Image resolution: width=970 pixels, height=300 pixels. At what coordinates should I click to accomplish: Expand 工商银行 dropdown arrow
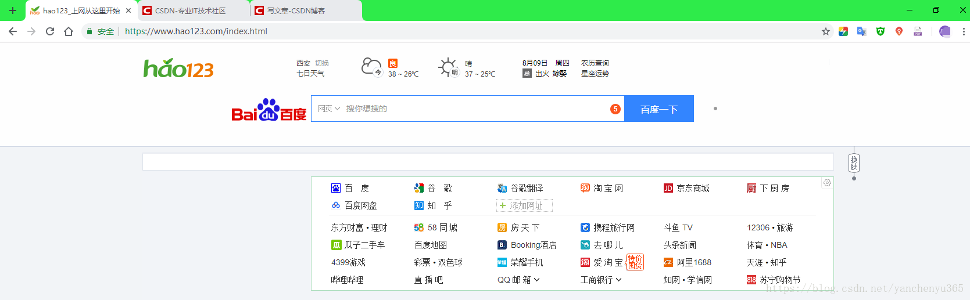tap(618, 280)
